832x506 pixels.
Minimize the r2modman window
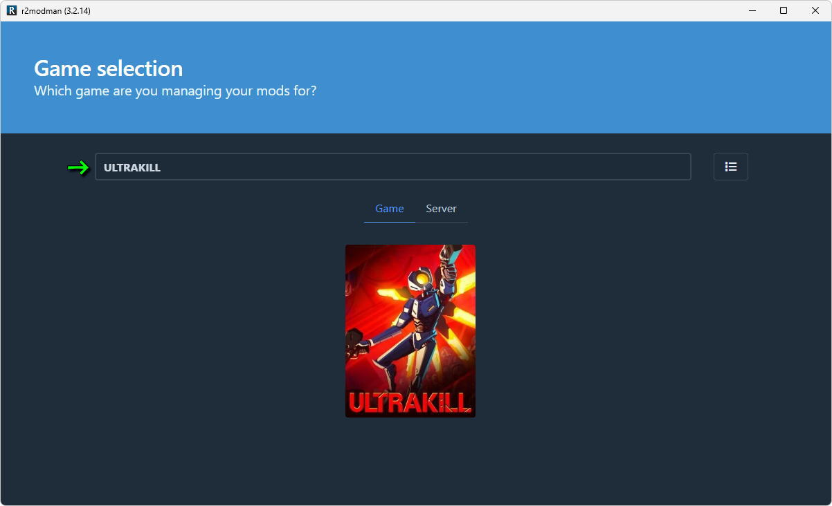pos(752,11)
